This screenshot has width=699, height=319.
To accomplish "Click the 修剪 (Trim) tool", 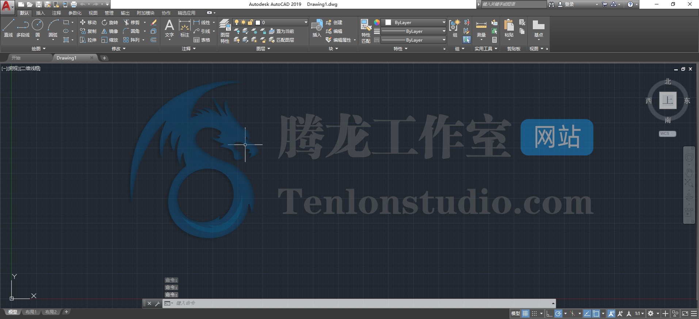I will click(x=131, y=22).
